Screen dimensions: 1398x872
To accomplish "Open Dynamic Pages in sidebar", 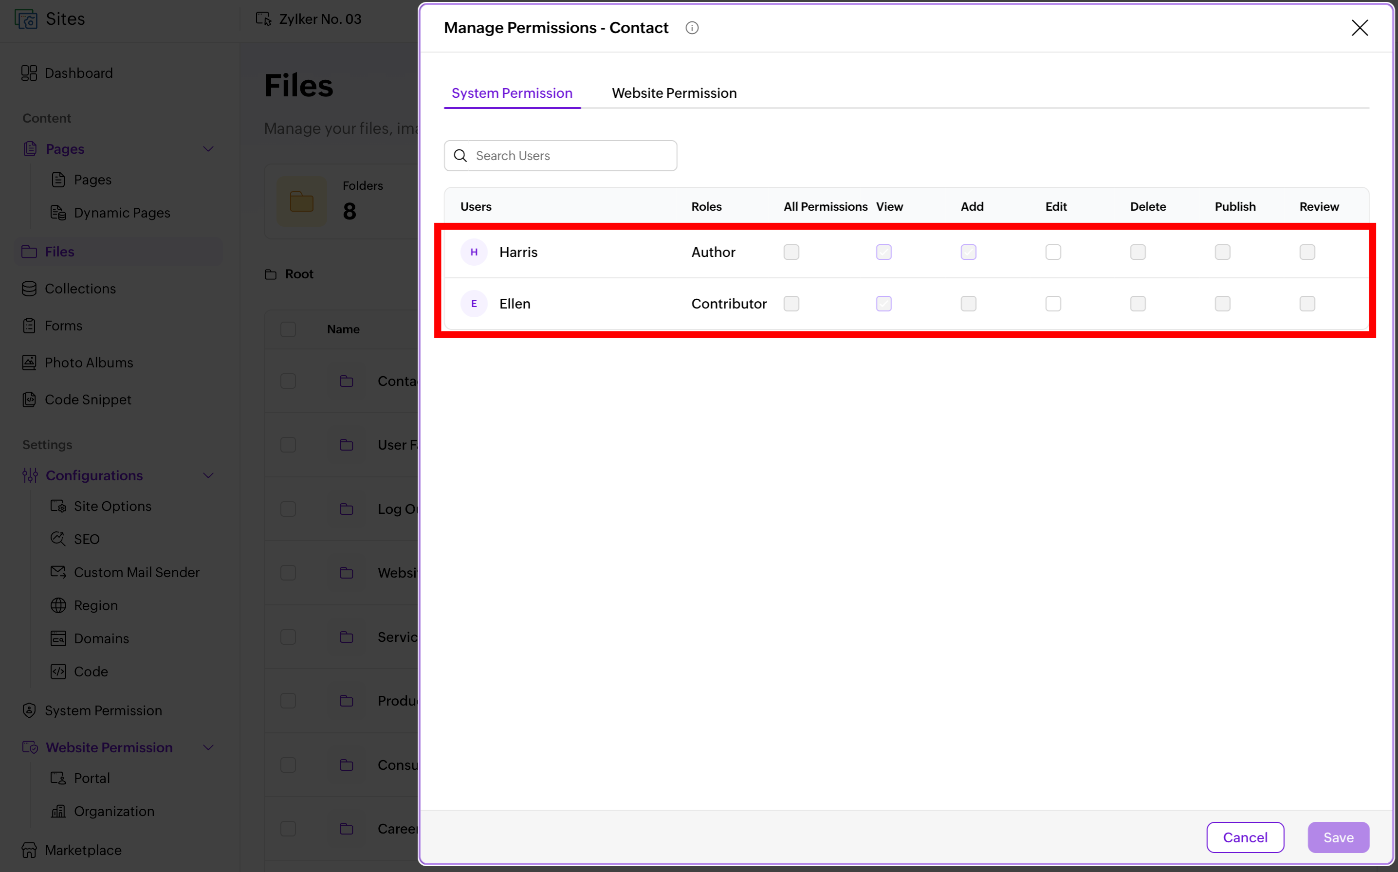I will click(x=122, y=213).
